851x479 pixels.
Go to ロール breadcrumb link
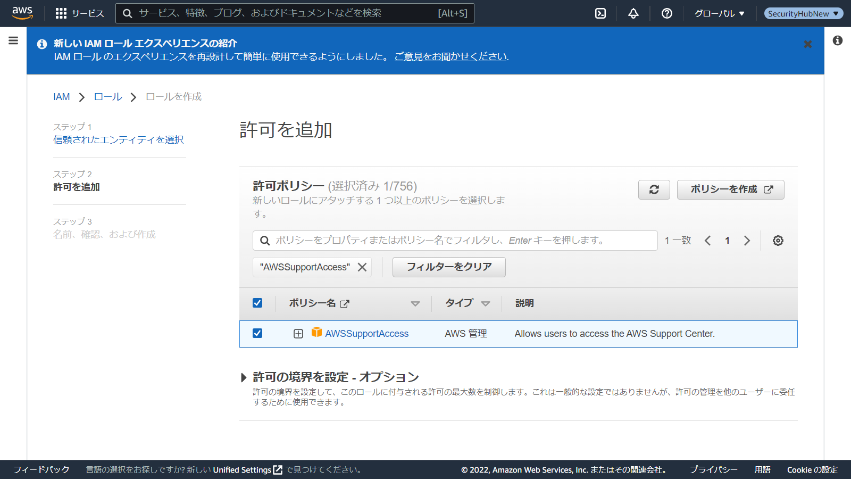click(x=108, y=97)
